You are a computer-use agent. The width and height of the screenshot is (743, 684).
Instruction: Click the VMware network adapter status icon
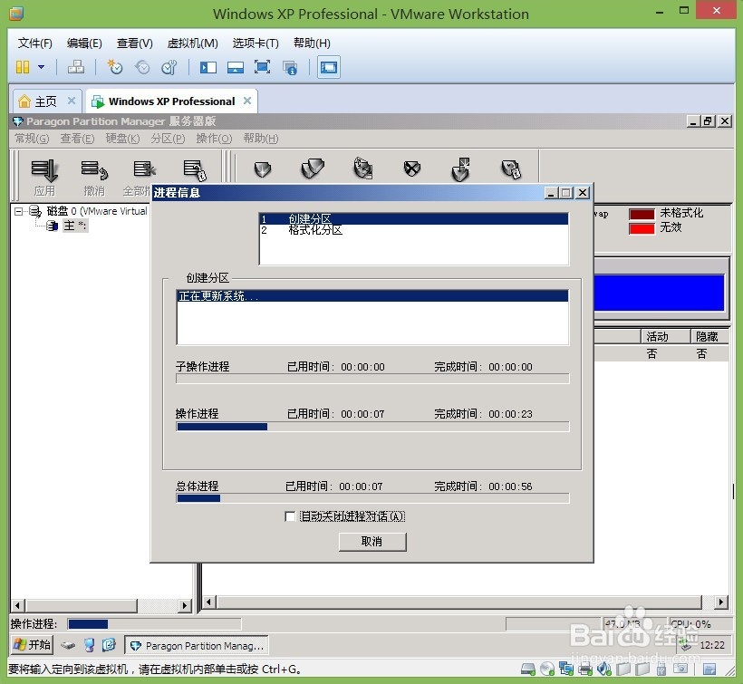566,669
